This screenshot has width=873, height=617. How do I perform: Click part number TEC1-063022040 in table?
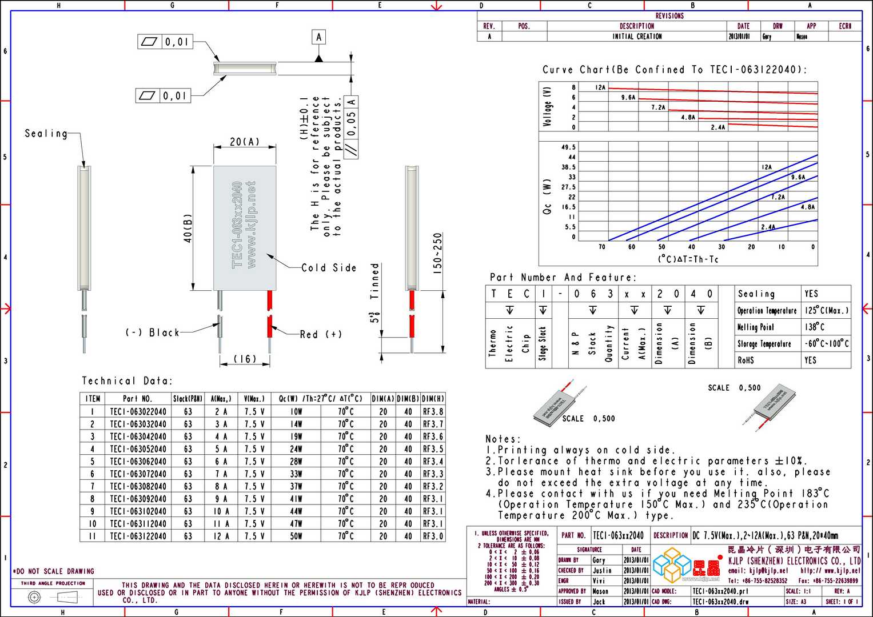(138, 412)
